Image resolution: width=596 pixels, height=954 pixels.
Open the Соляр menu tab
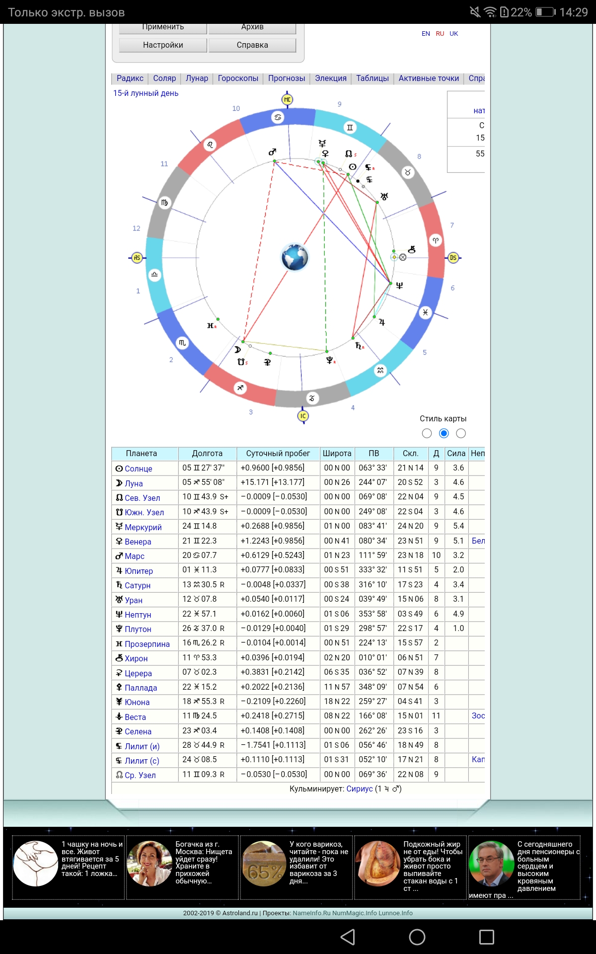pos(164,78)
